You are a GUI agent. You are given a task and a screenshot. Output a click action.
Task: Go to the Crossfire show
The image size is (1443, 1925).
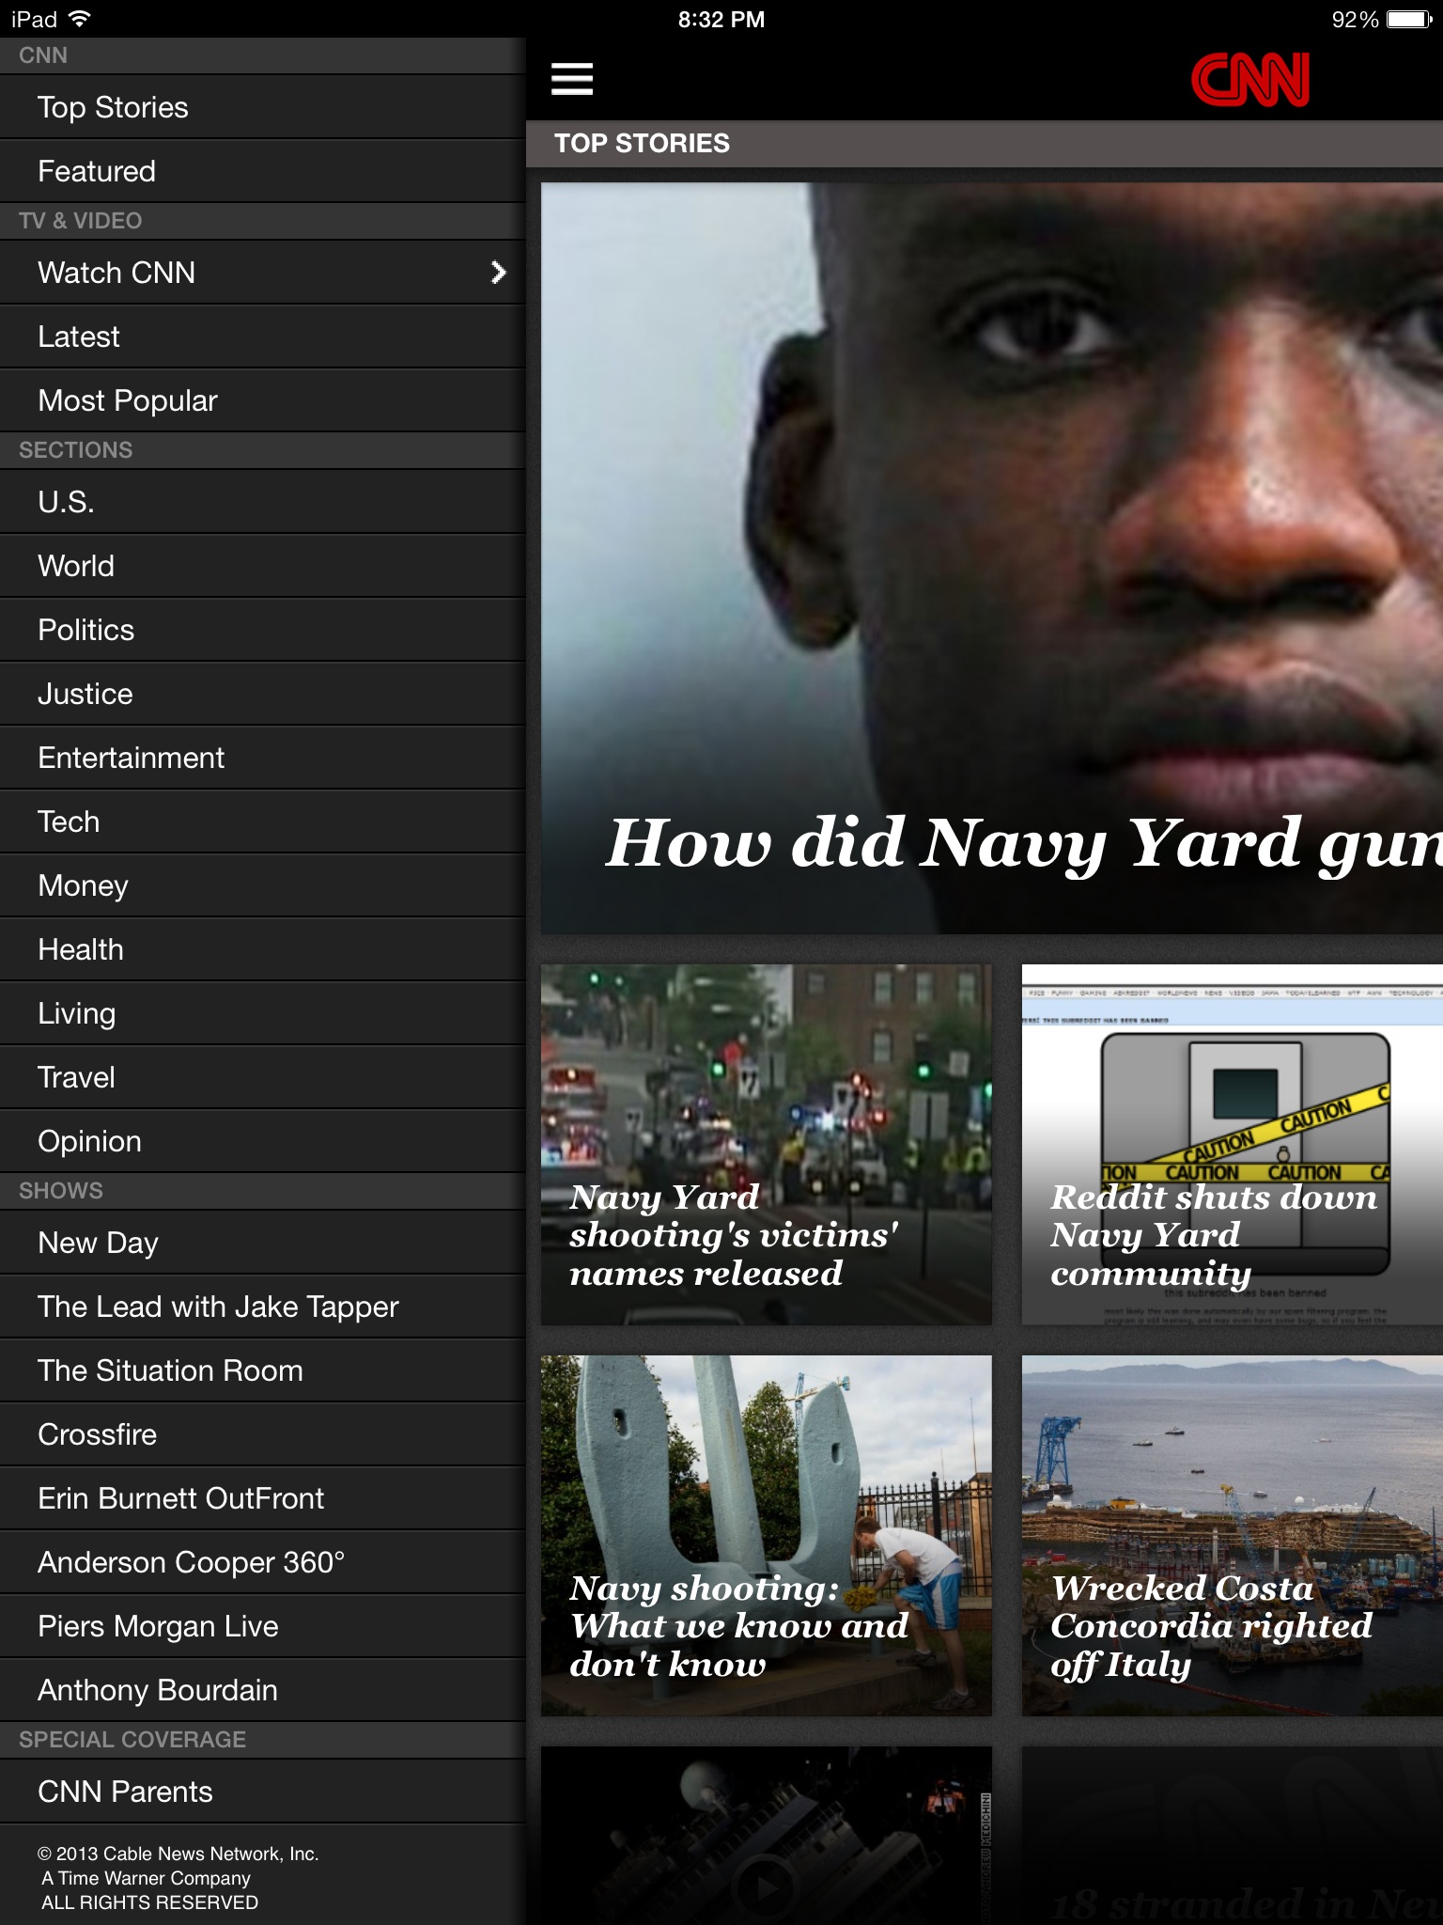click(262, 1434)
